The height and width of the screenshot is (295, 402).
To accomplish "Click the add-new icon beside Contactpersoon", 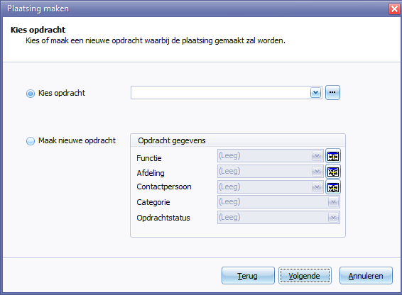I will 333,187.
